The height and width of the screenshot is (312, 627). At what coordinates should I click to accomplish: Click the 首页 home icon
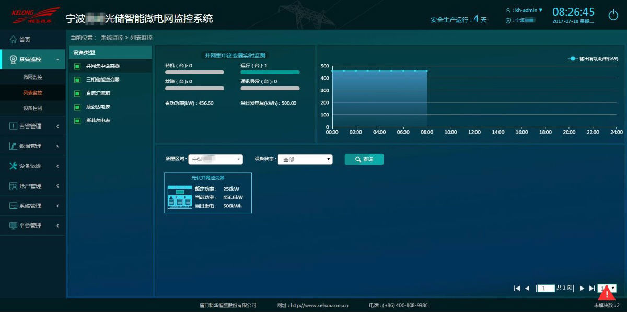pos(13,40)
